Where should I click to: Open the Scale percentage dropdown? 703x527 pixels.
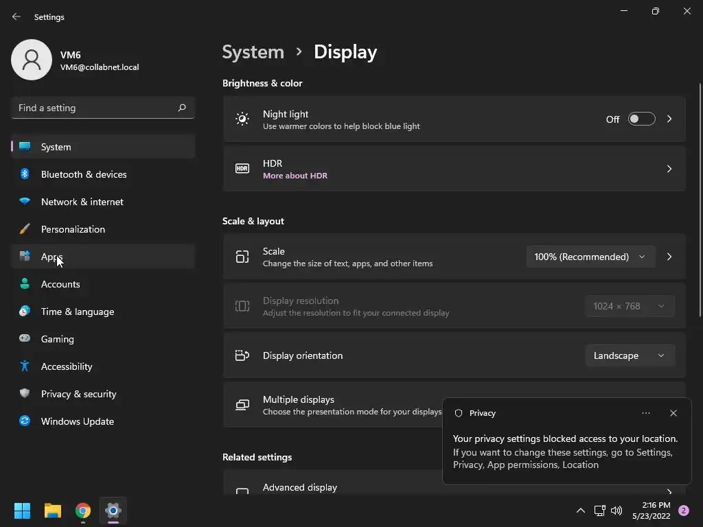[590, 257]
